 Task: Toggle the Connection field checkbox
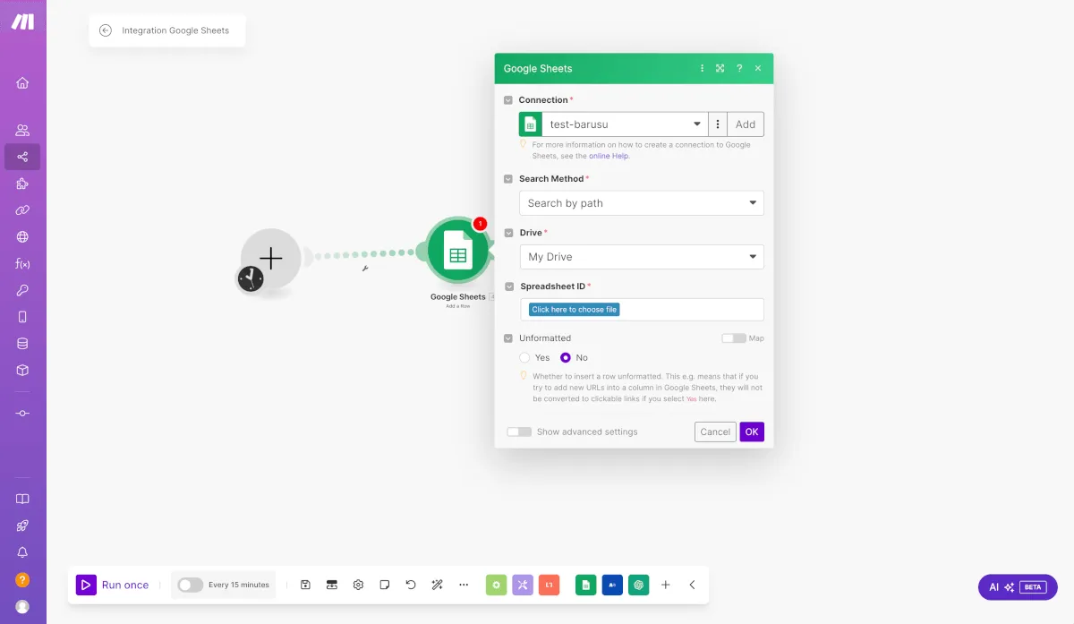point(508,100)
